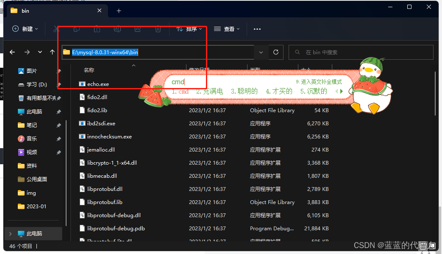Expand the 此电脑 tree node chevron
This screenshot has width=442, height=254.
point(11,234)
